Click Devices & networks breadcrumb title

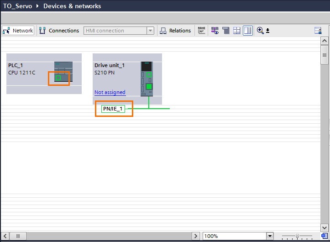72,6
